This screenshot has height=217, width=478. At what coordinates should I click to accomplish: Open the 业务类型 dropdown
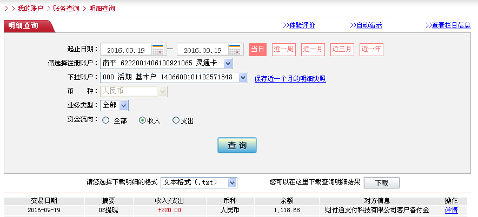click(x=123, y=105)
